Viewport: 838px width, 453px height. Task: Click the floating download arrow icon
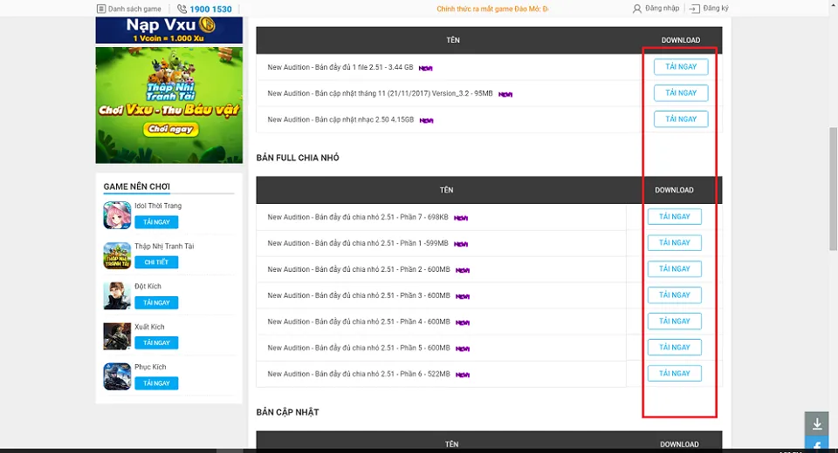[x=817, y=424]
